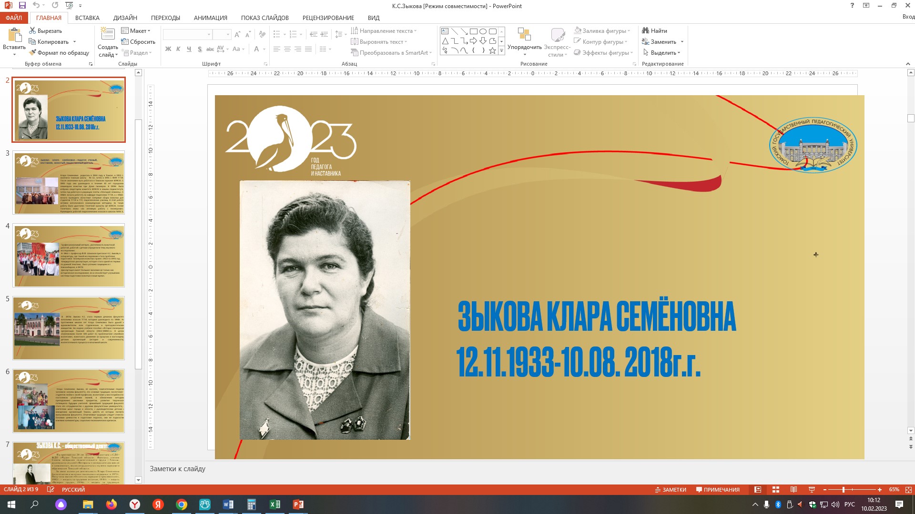The height and width of the screenshot is (514, 915).
Task: Select the text box shape in gallery
Action: pos(445,31)
